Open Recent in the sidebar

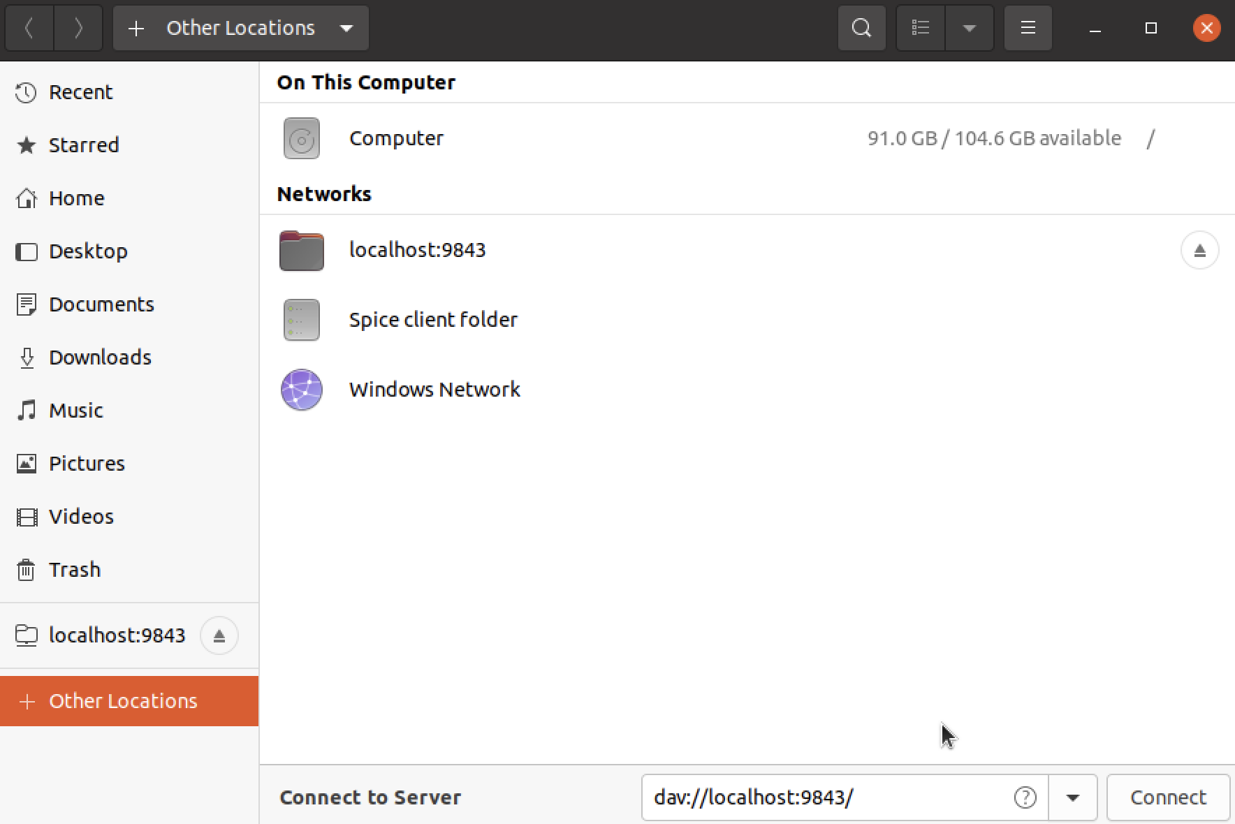click(x=129, y=92)
